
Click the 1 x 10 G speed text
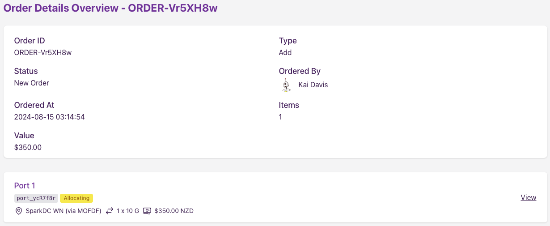point(128,211)
